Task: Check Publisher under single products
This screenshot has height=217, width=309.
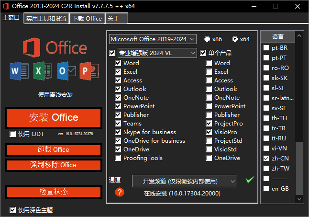Action: coord(209,115)
